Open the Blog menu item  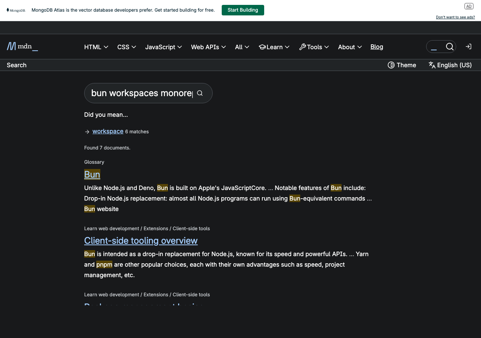click(377, 47)
